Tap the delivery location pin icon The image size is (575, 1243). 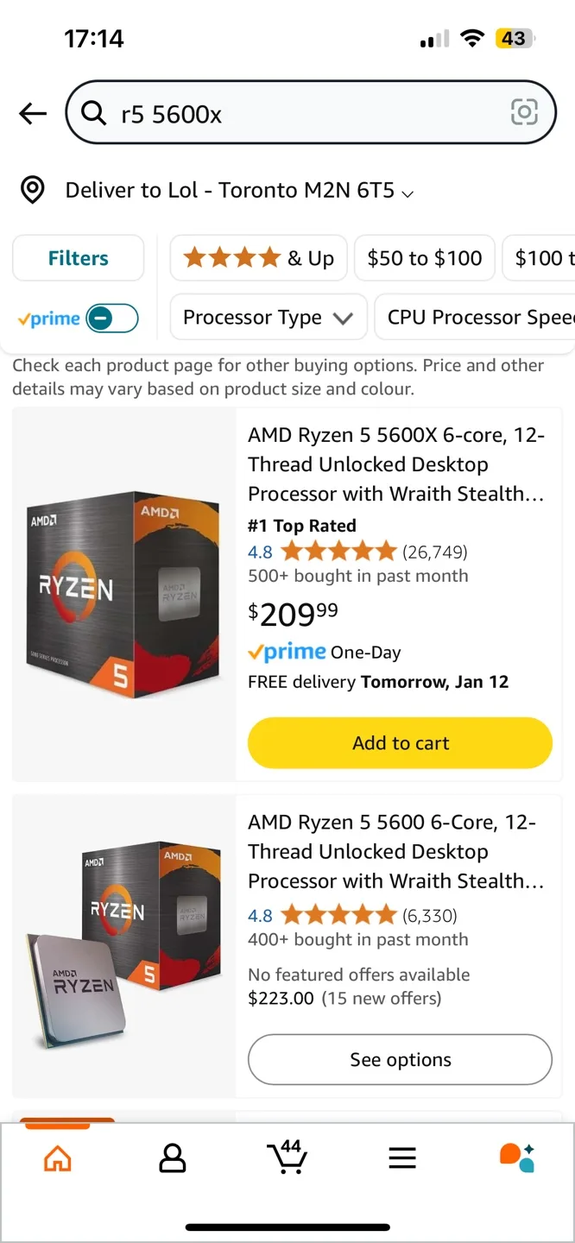(33, 190)
